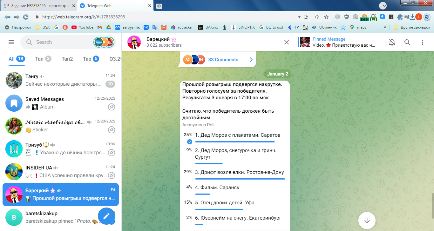The height and width of the screenshot is (231, 434).
Task: Expand 33 Comments with the right chevron
Action: click(x=251, y=60)
